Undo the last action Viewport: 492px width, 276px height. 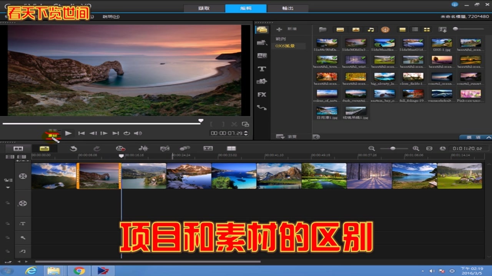coord(73,148)
